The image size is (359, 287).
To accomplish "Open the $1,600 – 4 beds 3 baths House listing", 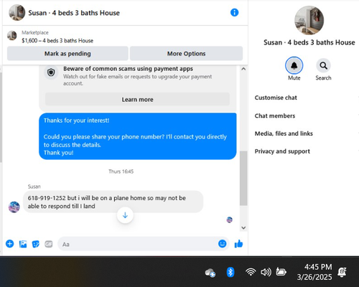I will tap(57, 41).
